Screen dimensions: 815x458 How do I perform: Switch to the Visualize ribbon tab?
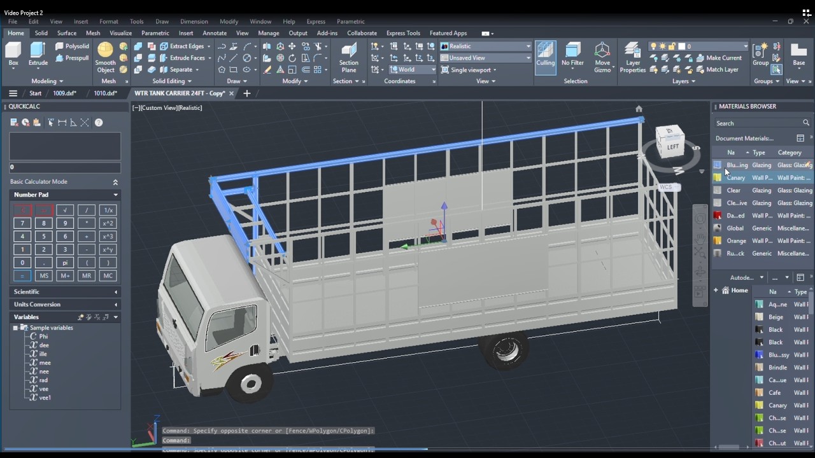(x=120, y=33)
